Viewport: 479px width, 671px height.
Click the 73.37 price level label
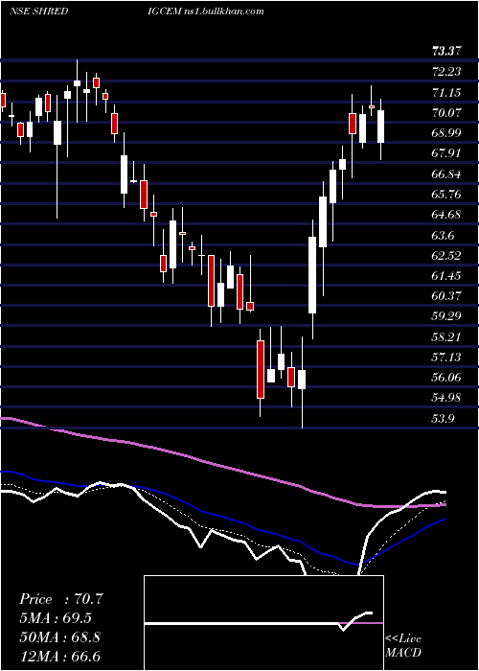point(446,52)
